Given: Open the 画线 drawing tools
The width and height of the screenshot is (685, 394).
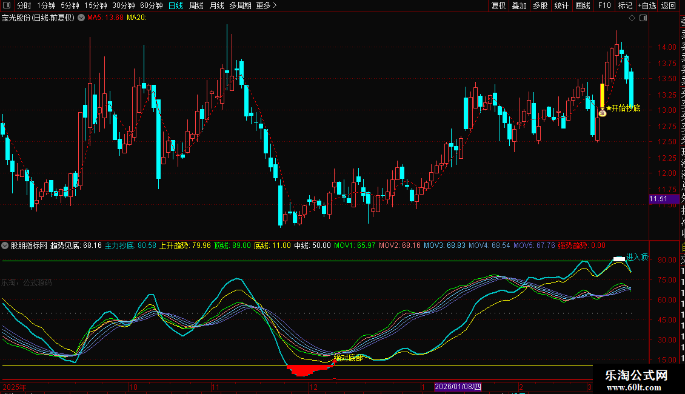Looking at the screenshot, I should click(583, 5).
